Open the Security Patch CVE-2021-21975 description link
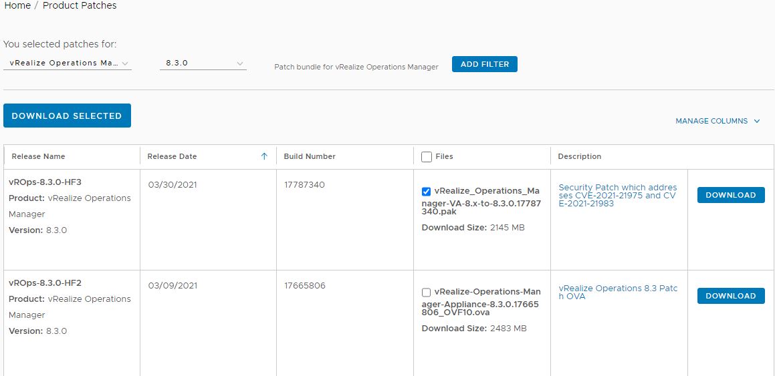The height and width of the screenshot is (376, 775). 618,196
